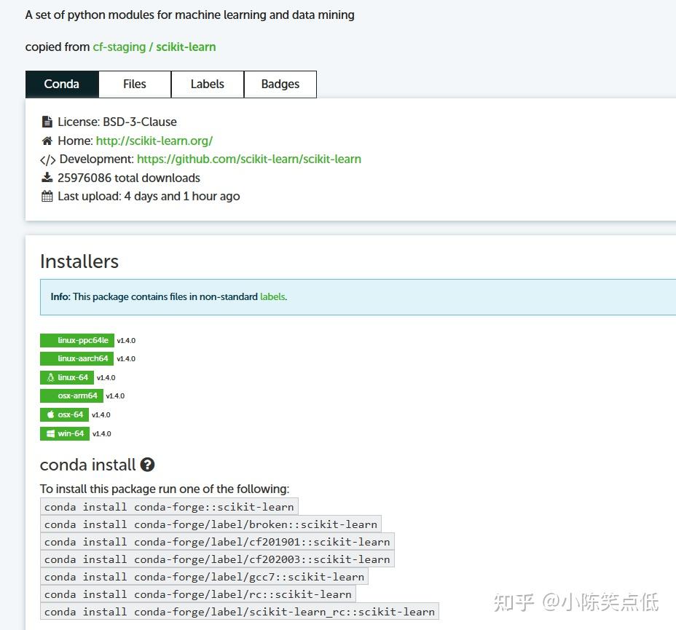The width and height of the screenshot is (676, 630).
Task: Select the osx-64 installer badge
Action: coord(64,414)
